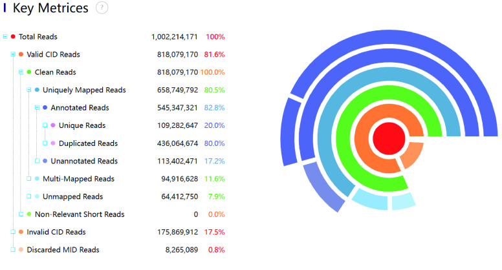Screen dimensions: 502x270
Task: Click the green Clean Reads dot
Action: (x=29, y=72)
